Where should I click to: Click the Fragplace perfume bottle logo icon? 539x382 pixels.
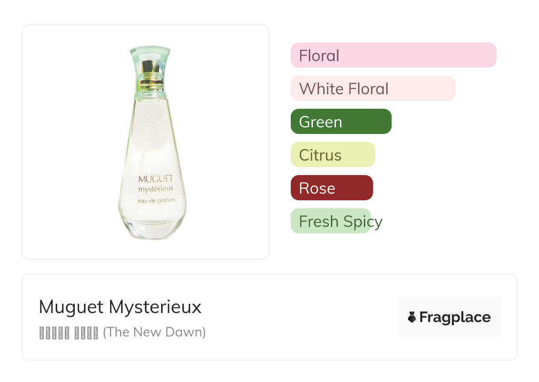[x=412, y=317]
